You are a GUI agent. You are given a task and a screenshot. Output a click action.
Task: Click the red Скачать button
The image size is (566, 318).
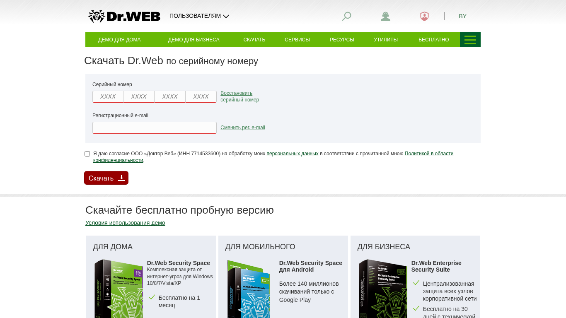tap(106, 178)
